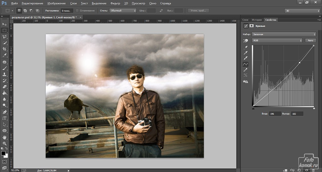322x172 pixels.
Task: Delete the adjustment layer with the trash icon
Action: [313, 170]
